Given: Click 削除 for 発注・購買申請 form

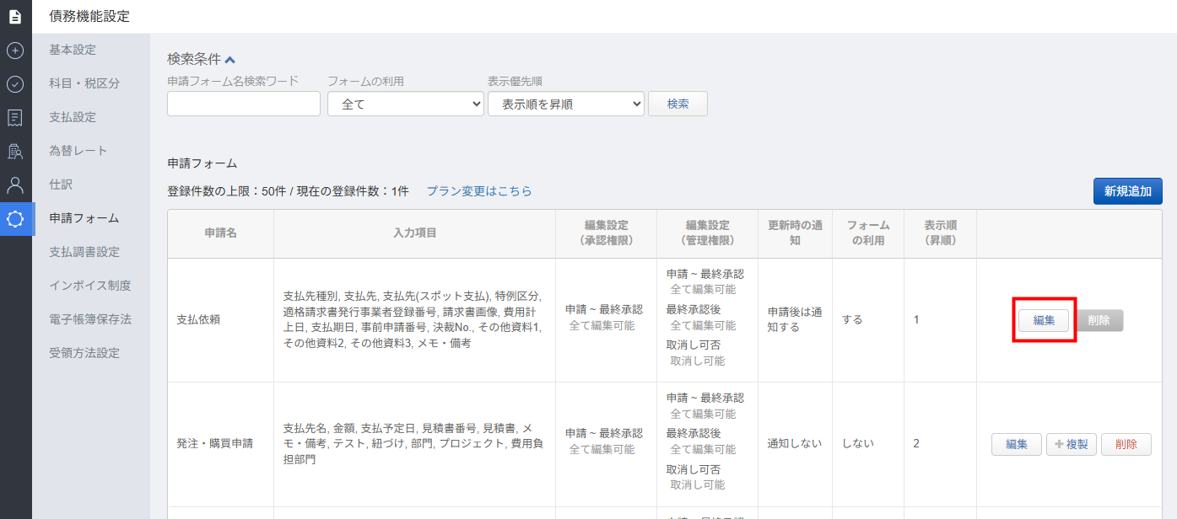Looking at the screenshot, I should pyautogui.click(x=1126, y=444).
